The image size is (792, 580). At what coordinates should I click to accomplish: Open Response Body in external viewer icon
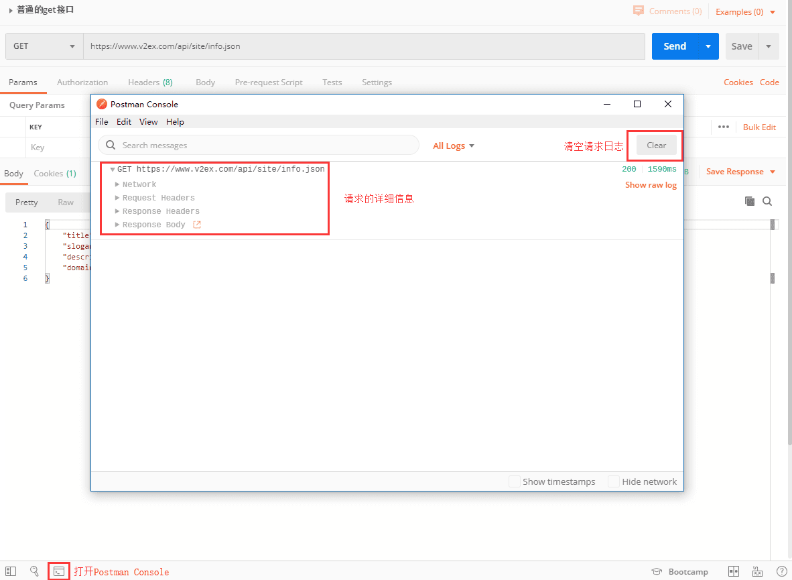197,225
